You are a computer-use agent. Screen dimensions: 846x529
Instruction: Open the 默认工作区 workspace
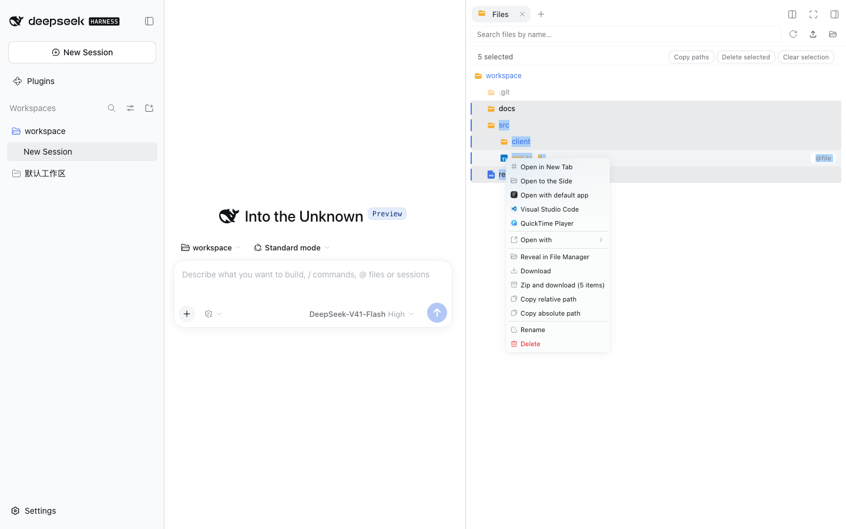pyautogui.click(x=82, y=173)
